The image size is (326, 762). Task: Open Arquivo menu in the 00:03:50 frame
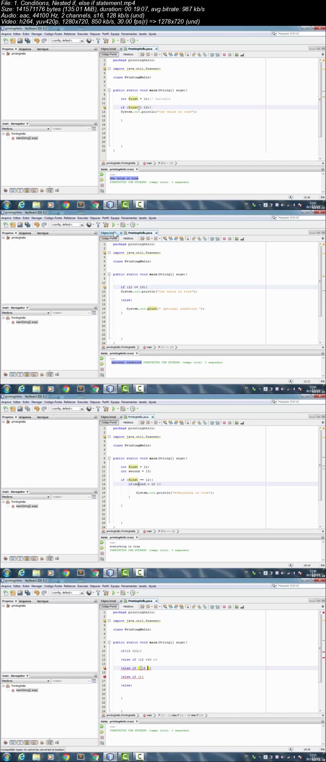[x=6, y=34]
